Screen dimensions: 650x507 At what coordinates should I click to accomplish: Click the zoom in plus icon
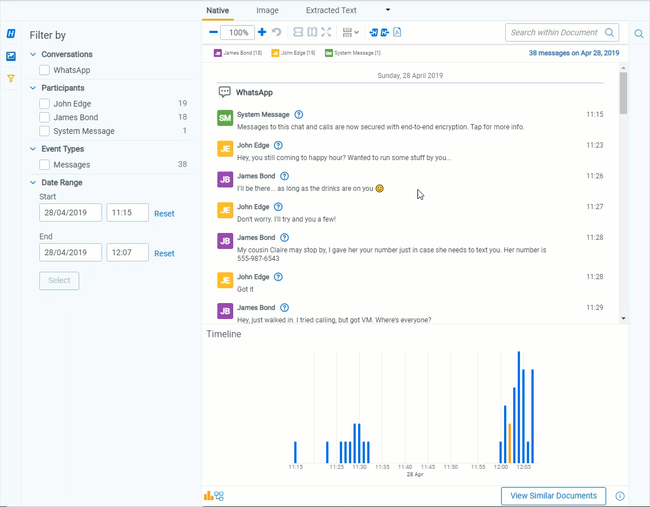262,32
